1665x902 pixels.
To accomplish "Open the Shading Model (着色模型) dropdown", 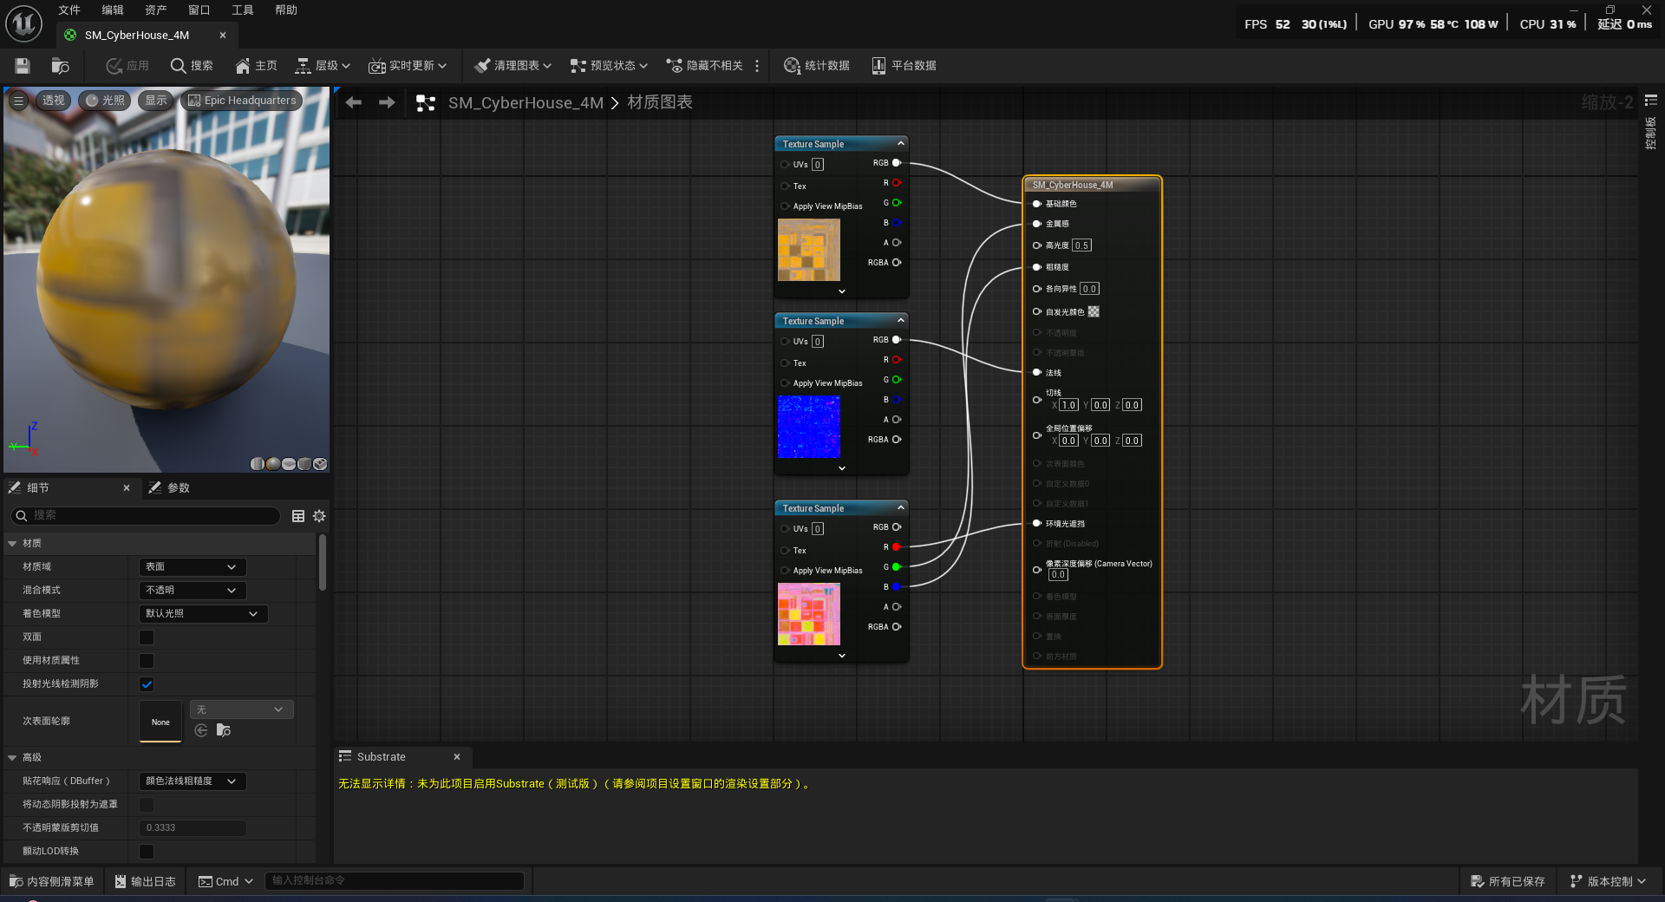I will point(203,614).
